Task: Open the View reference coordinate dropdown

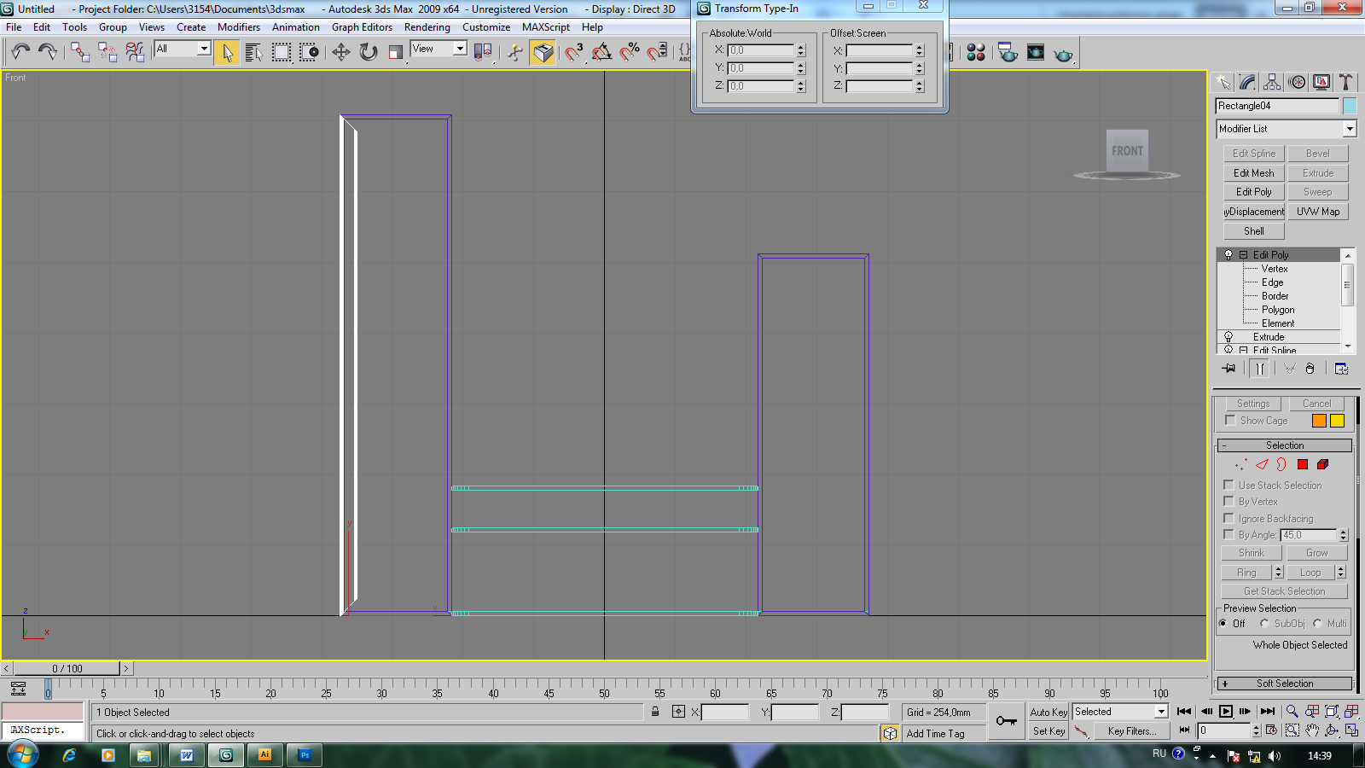Action: click(x=460, y=49)
